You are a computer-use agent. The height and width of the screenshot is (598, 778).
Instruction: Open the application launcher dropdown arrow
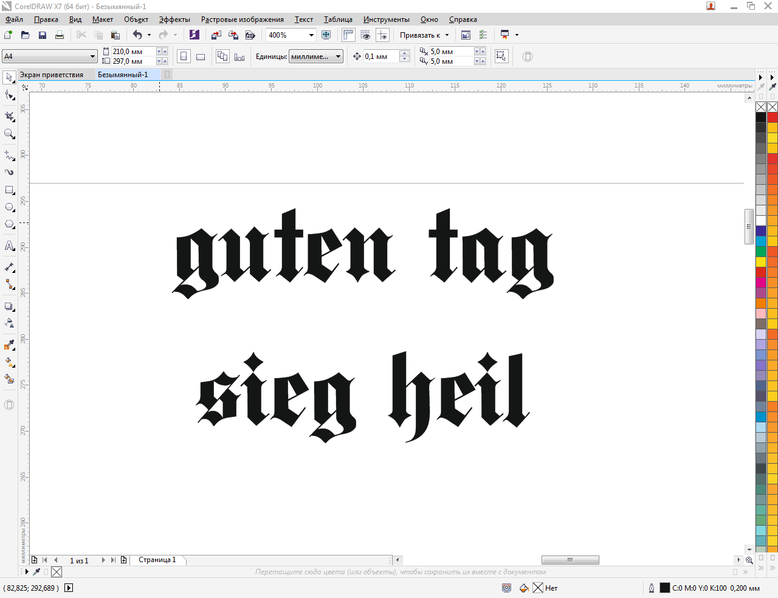point(517,35)
